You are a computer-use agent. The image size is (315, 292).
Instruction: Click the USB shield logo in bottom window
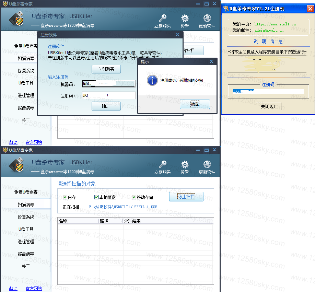[x=16, y=165]
